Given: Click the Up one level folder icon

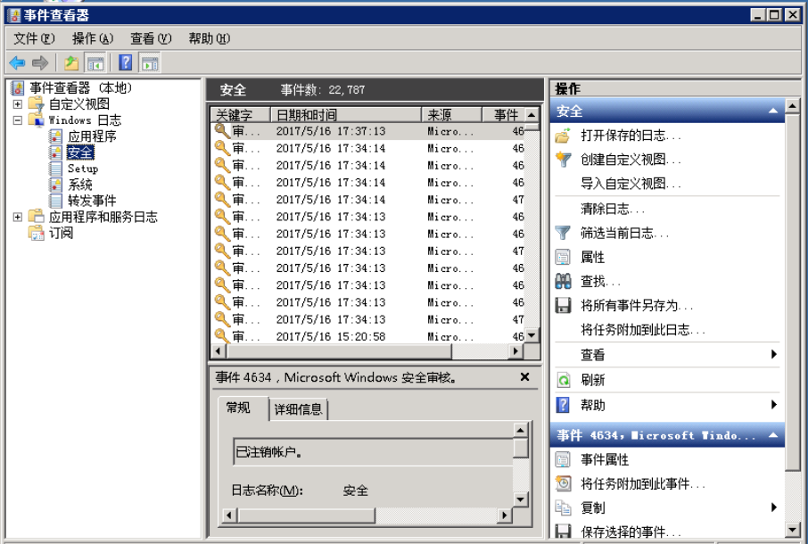Looking at the screenshot, I should [71, 63].
